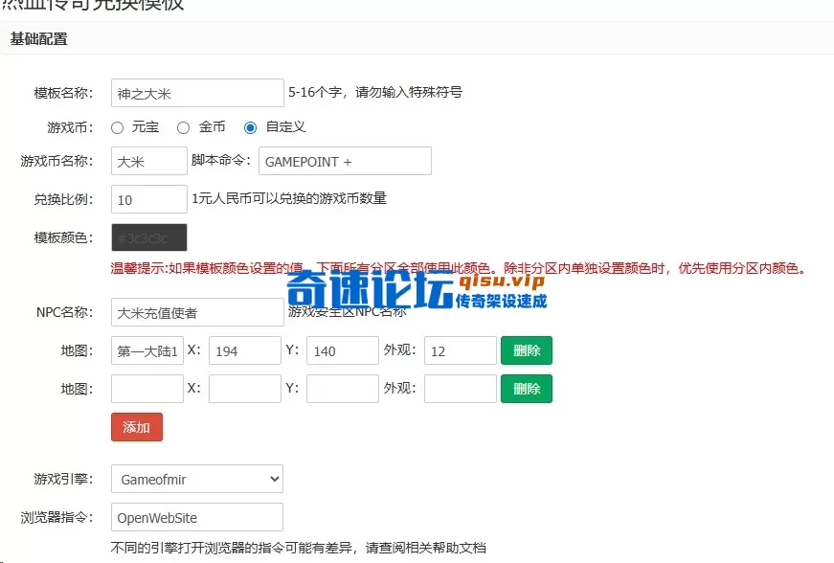
Task: Click the map field containing 第一大陆1
Action: click(x=147, y=350)
